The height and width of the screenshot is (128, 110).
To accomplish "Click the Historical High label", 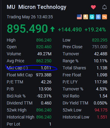I will (x=20, y=117).
